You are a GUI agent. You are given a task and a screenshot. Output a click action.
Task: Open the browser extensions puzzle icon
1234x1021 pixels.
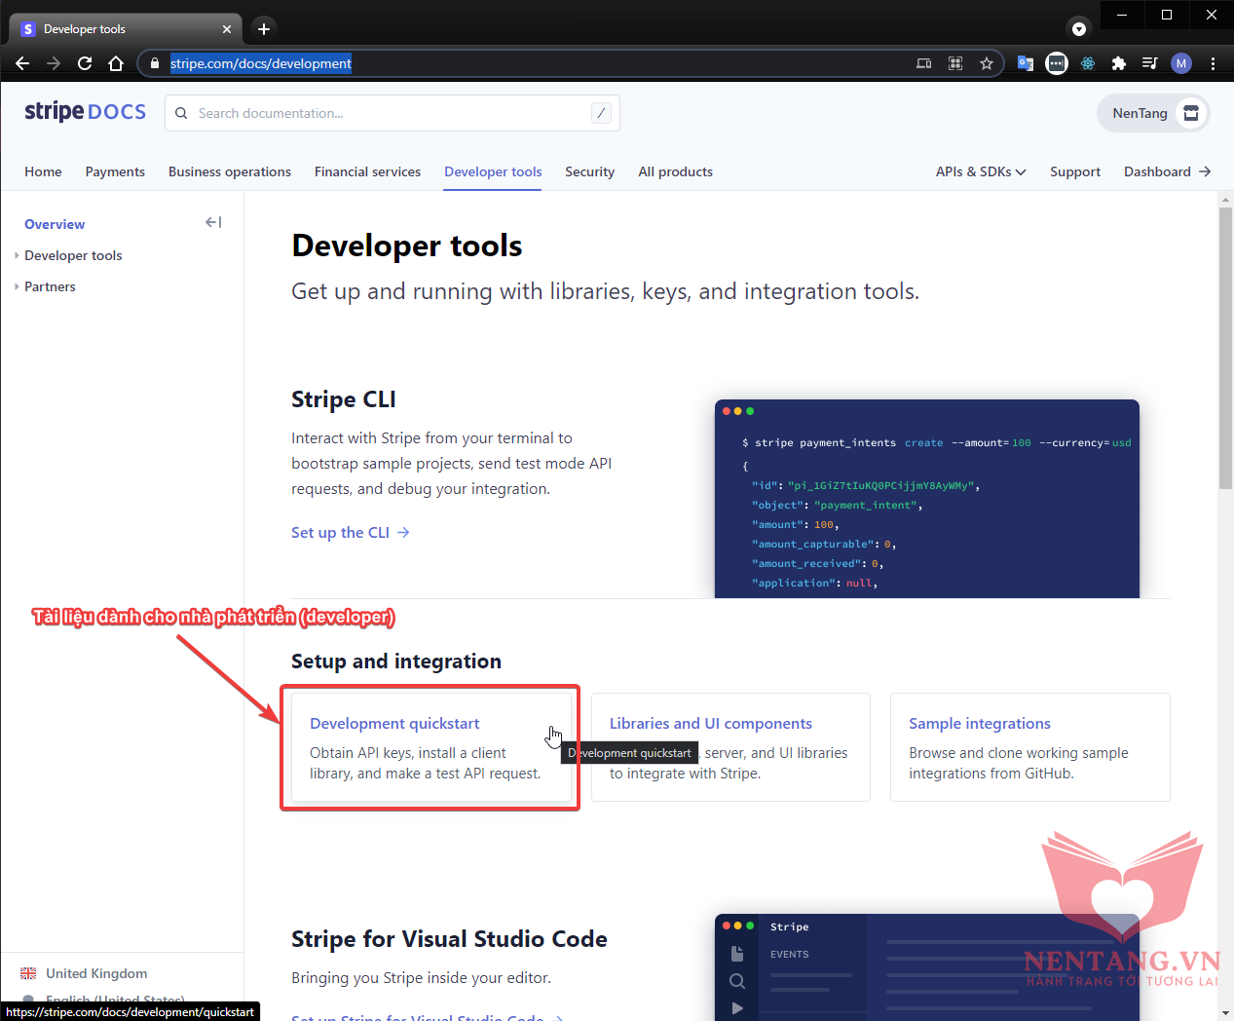pyautogui.click(x=1119, y=63)
